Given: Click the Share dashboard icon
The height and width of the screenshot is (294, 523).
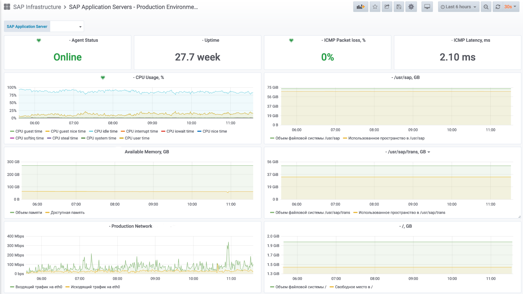Looking at the screenshot, I should (x=387, y=7).
